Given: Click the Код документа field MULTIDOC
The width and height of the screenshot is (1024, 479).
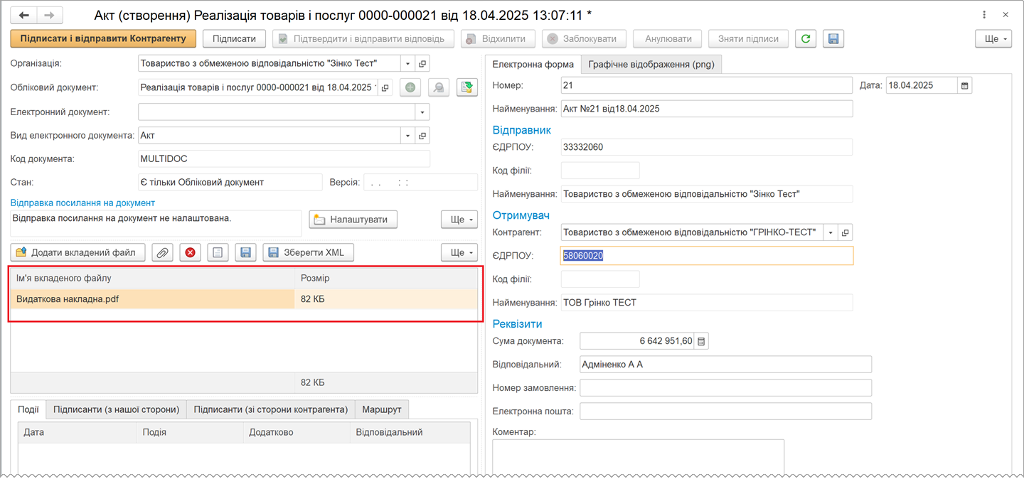Looking at the screenshot, I should (284, 158).
